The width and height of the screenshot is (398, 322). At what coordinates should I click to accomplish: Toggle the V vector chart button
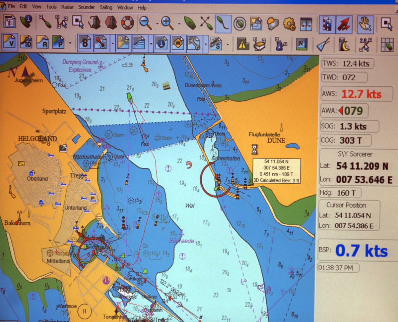(10, 43)
